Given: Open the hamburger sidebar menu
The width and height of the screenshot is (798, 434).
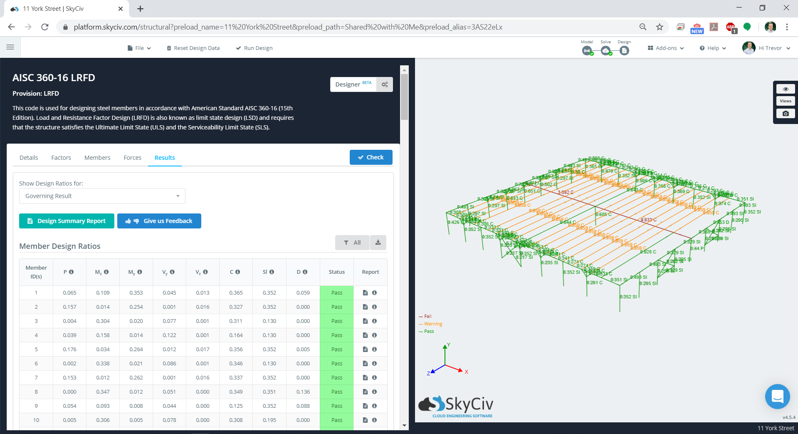Looking at the screenshot, I should point(10,47).
